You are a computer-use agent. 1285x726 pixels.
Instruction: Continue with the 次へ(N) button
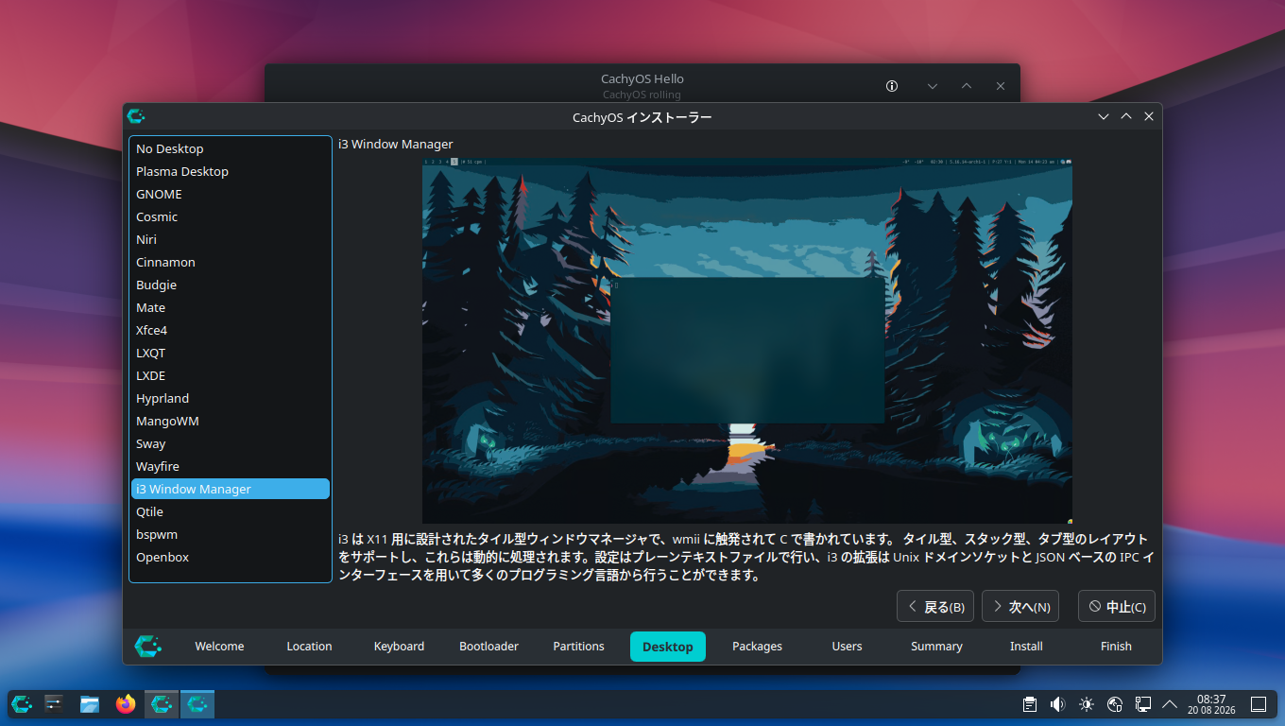(1020, 607)
